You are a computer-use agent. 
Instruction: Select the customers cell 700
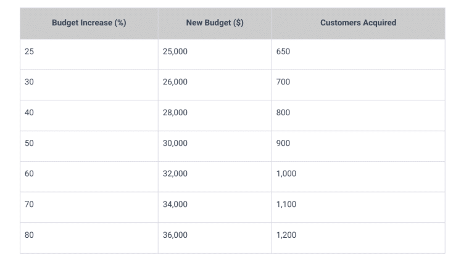point(359,85)
